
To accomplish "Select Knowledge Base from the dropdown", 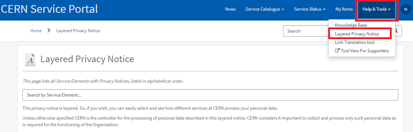I will [351, 25].
